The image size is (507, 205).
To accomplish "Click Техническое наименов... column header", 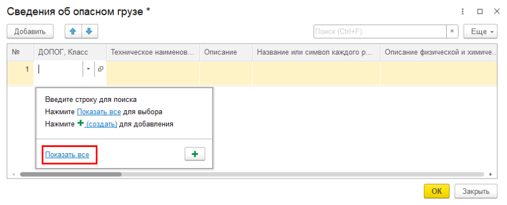I will click(x=153, y=52).
